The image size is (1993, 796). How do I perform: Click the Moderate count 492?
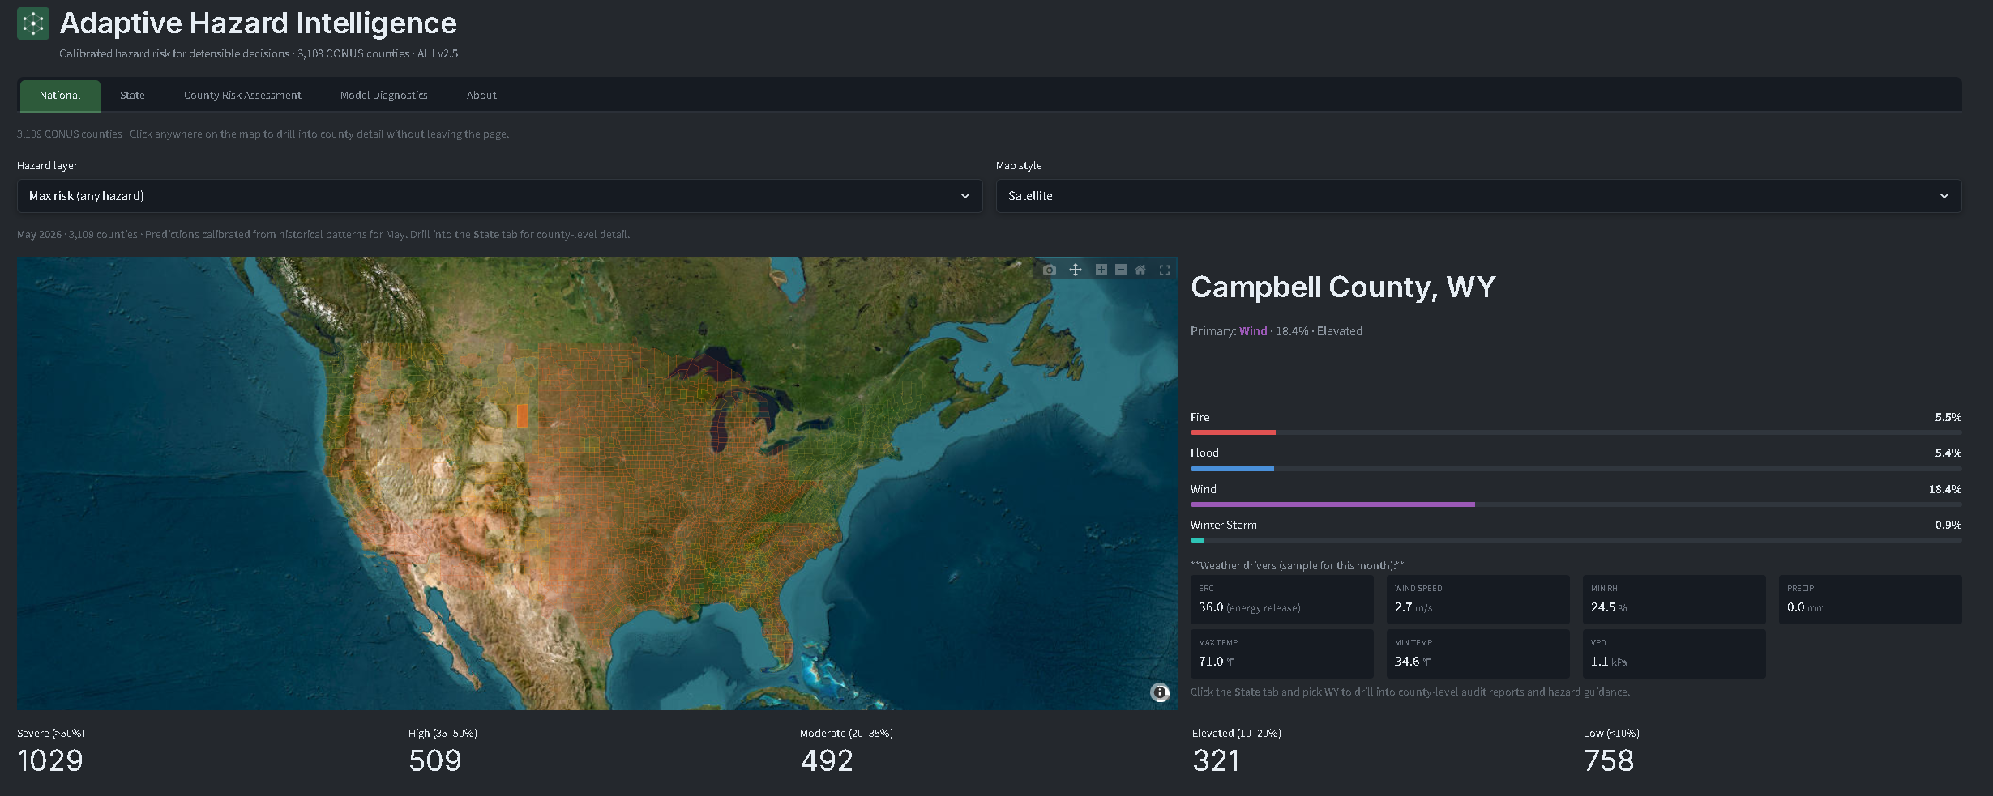[x=827, y=760]
